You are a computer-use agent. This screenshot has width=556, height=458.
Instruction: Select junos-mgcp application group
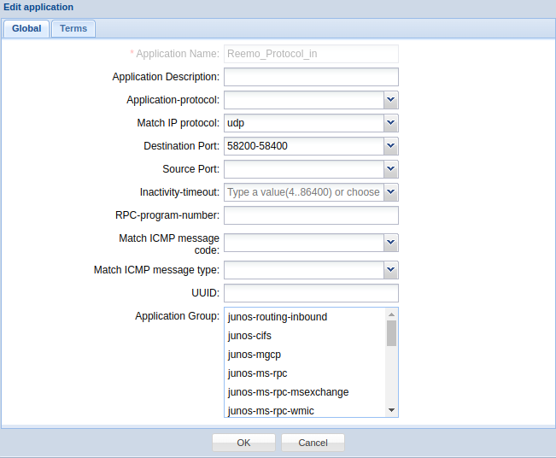point(254,355)
